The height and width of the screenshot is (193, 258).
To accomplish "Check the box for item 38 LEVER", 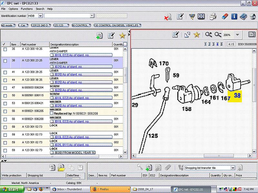I will point(5,60).
